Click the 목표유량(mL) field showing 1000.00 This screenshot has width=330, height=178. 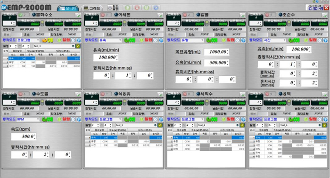pyautogui.click(x=216, y=52)
